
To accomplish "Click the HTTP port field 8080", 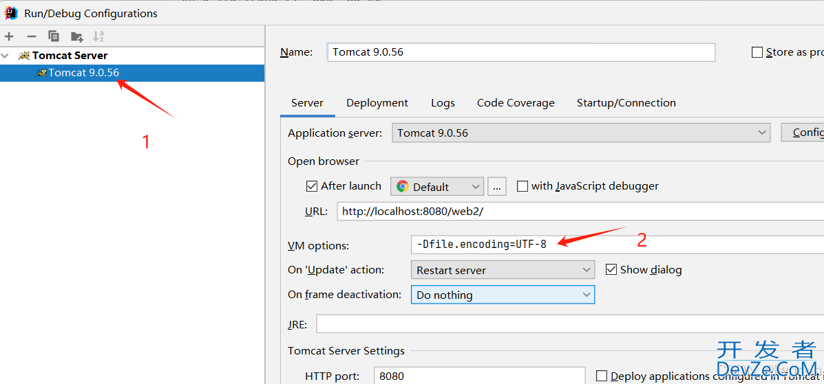I will point(479,376).
